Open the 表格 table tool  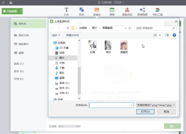coord(112,12)
